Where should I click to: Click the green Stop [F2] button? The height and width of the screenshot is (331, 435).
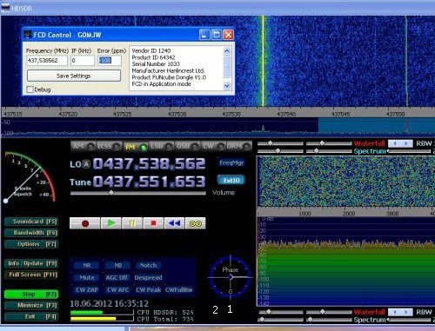31,295
